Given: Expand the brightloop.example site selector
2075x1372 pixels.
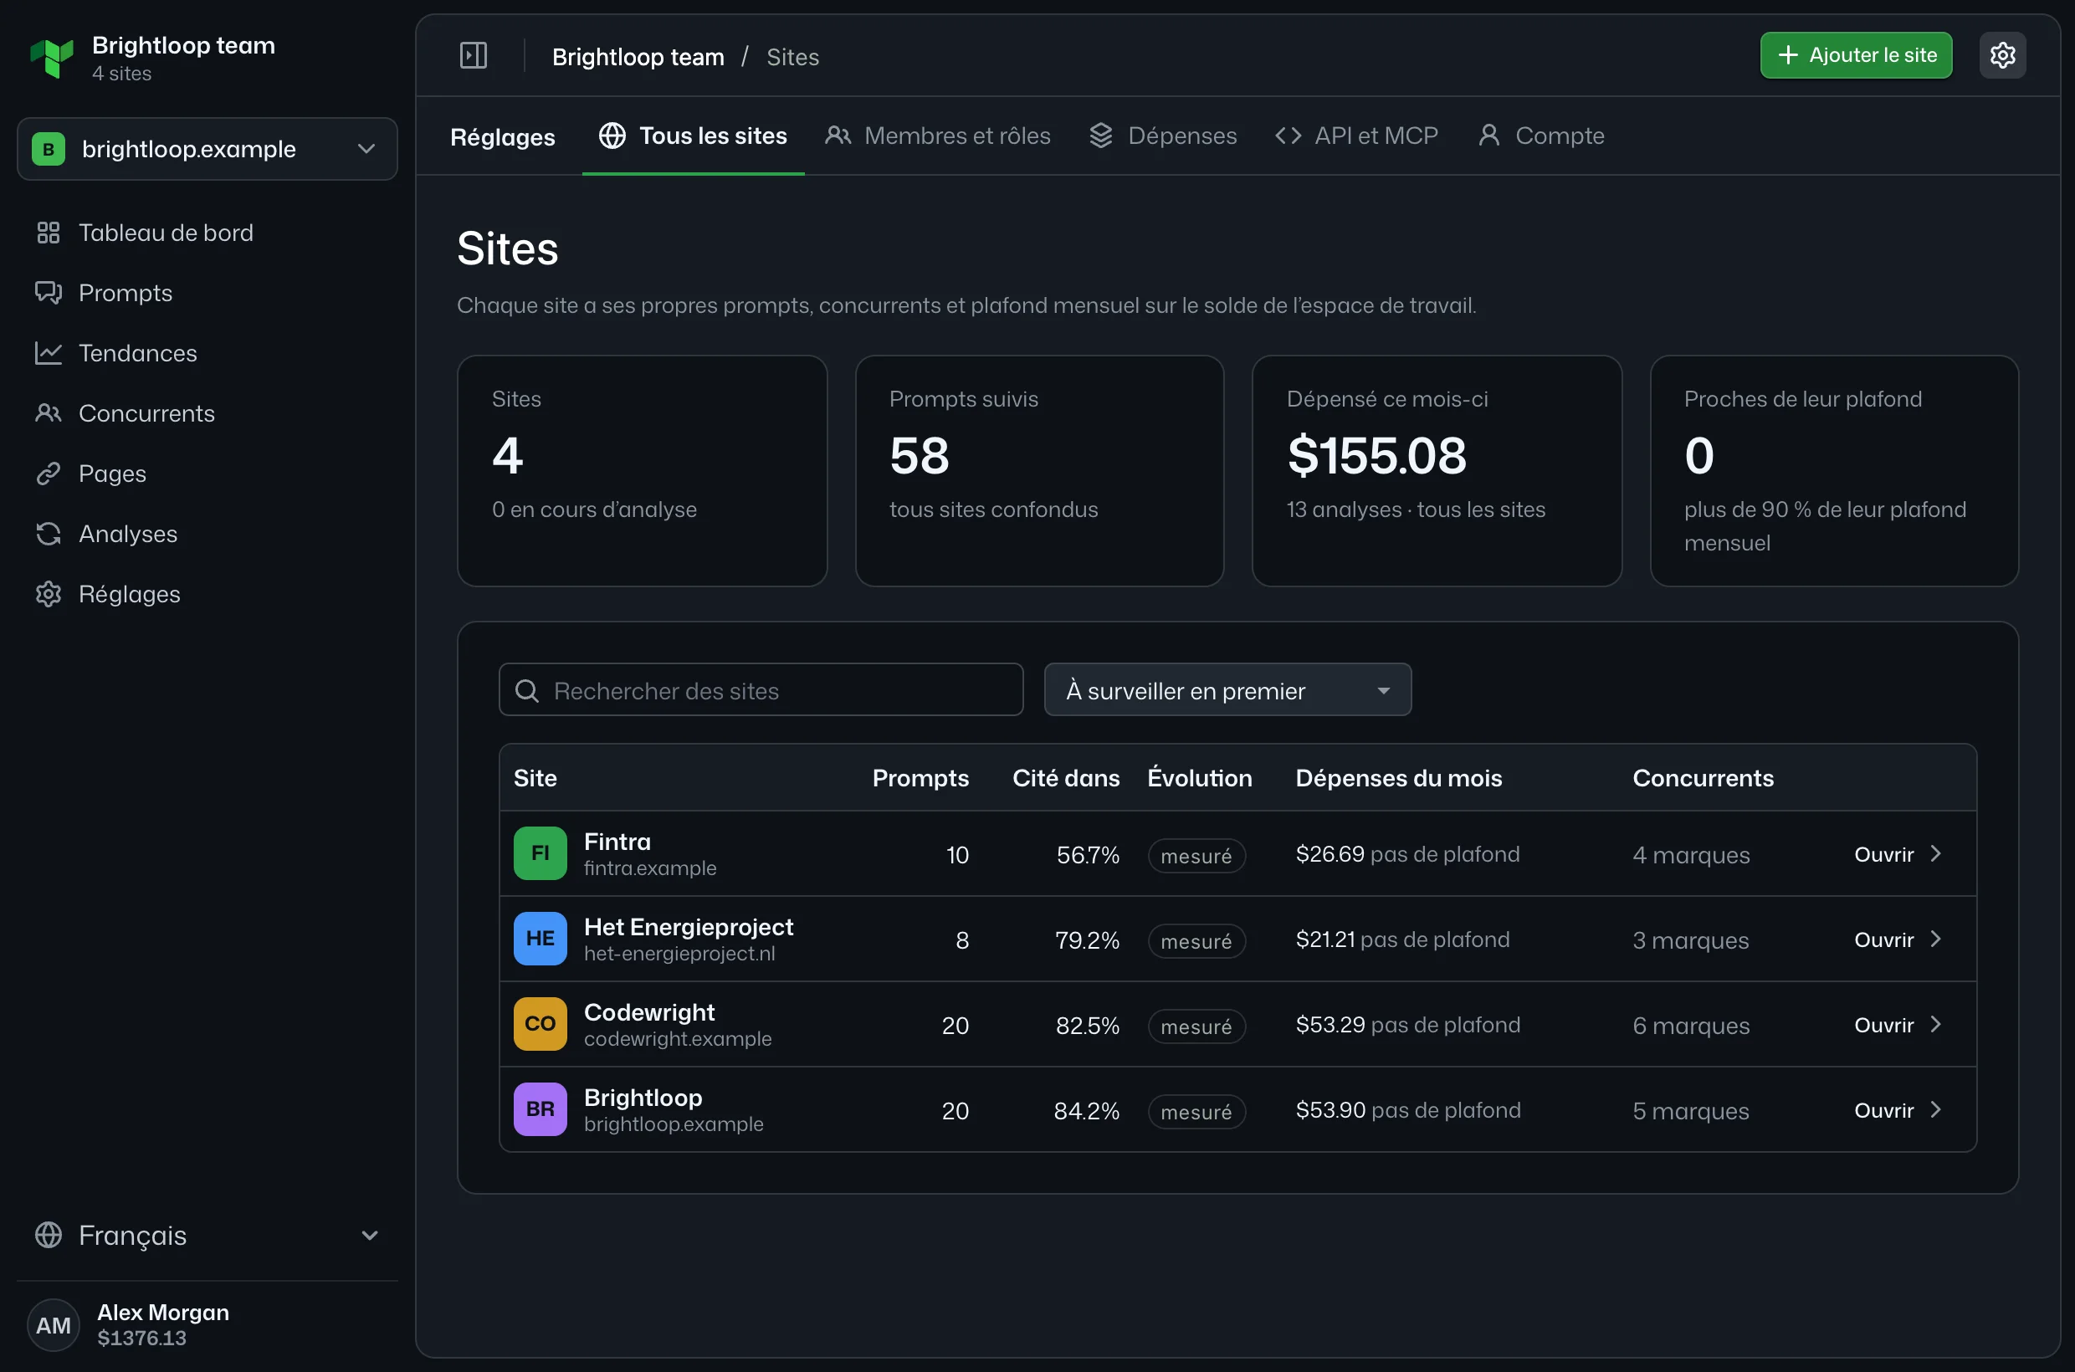Looking at the screenshot, I should [207, 149].
